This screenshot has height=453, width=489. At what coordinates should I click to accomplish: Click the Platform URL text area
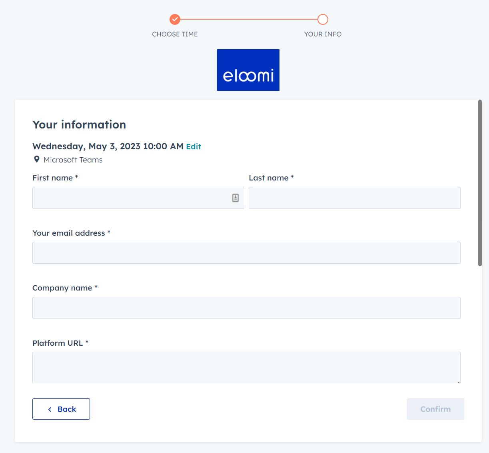pos(246,367)
